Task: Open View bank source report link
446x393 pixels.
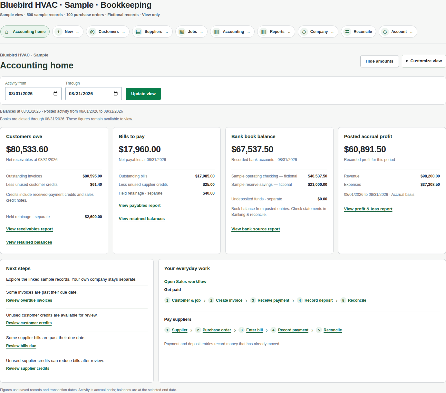Action: [x=256, y=229]
